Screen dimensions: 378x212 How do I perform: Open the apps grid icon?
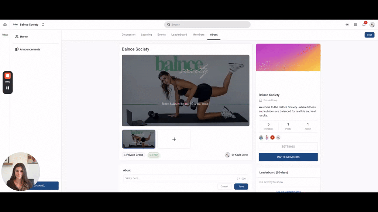pos(355,25)
